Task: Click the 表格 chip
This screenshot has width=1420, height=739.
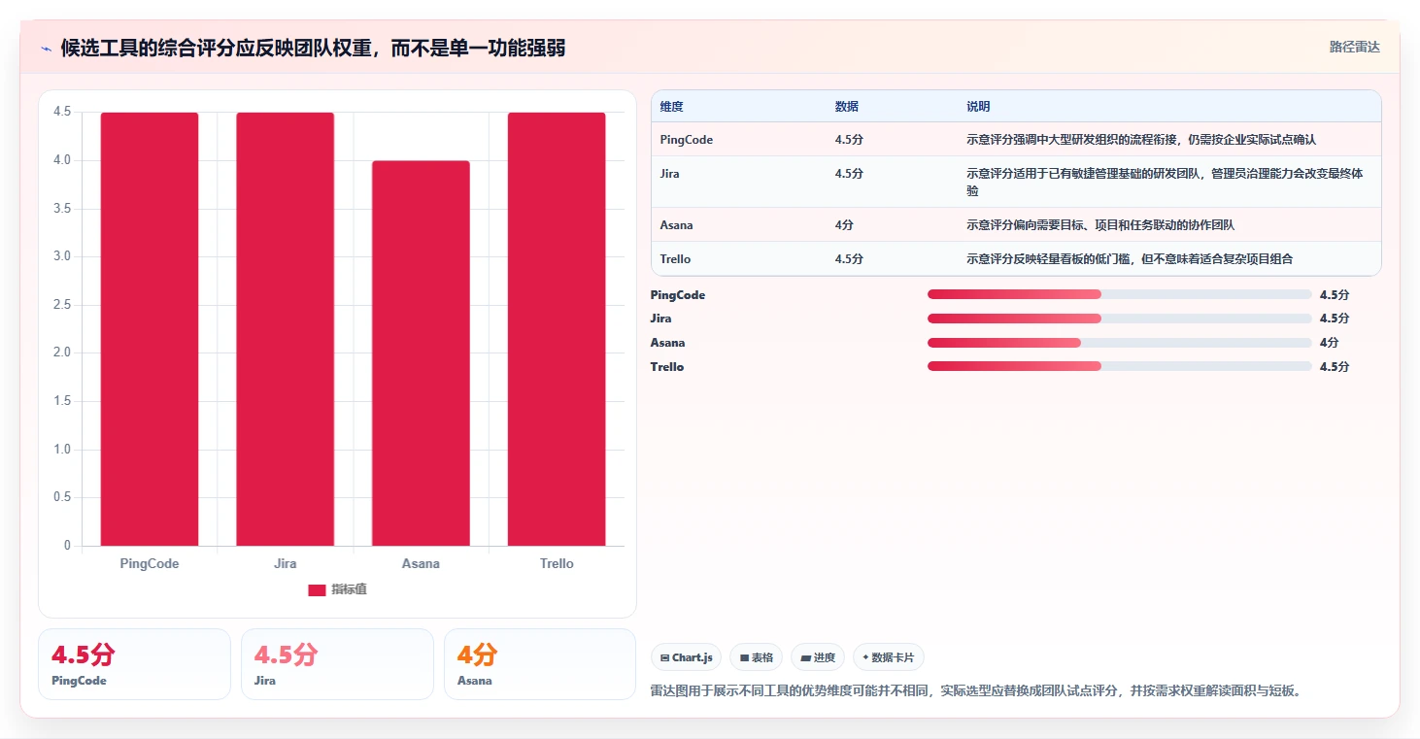Action: pos(757,657)
